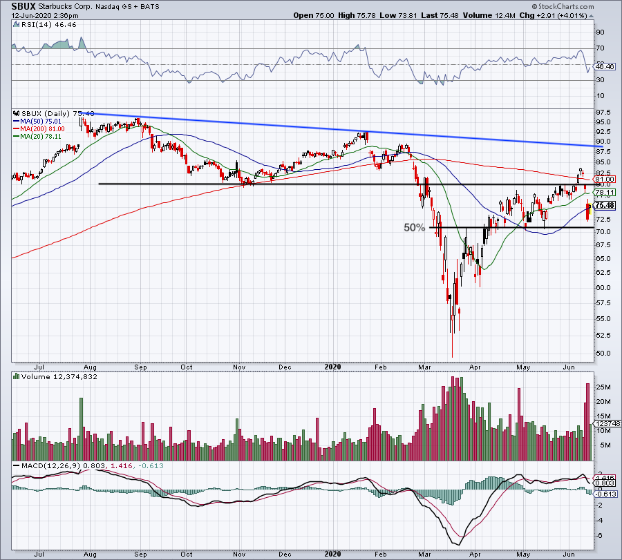Screen dimensions: 622x560
Task: Click the High 75.78 header value
Action: 357,15
